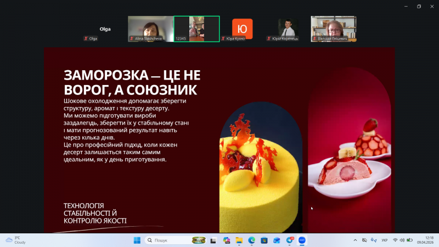This screenshot has height=247, width=439.
Task: Launch Microsoft Edge from the taskbar
Action: [x=251, y=240]
